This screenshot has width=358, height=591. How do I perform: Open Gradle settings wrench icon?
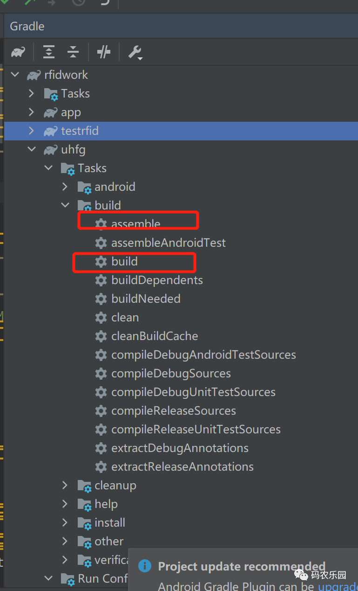point(135,52)
